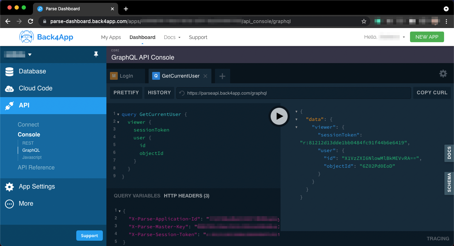This screenshot has width=454, height=246.
Task: Click the Cloud Code cloud icon
Action: point(9,89)
